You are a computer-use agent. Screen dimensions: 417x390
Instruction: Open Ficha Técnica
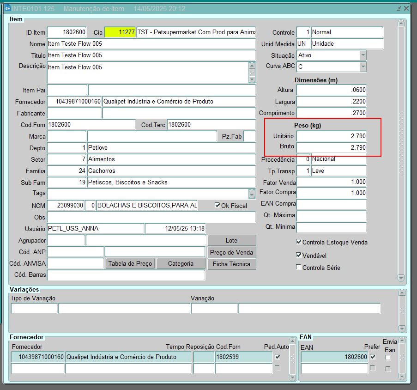232,264
